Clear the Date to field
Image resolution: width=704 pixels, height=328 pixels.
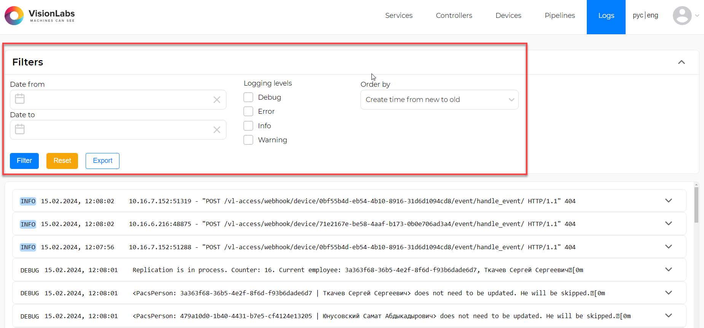217,130
